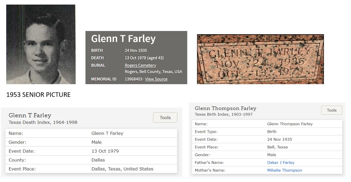Select the granite gravestone photo
This screenshot has width=351, height=182.
(260, 59)
